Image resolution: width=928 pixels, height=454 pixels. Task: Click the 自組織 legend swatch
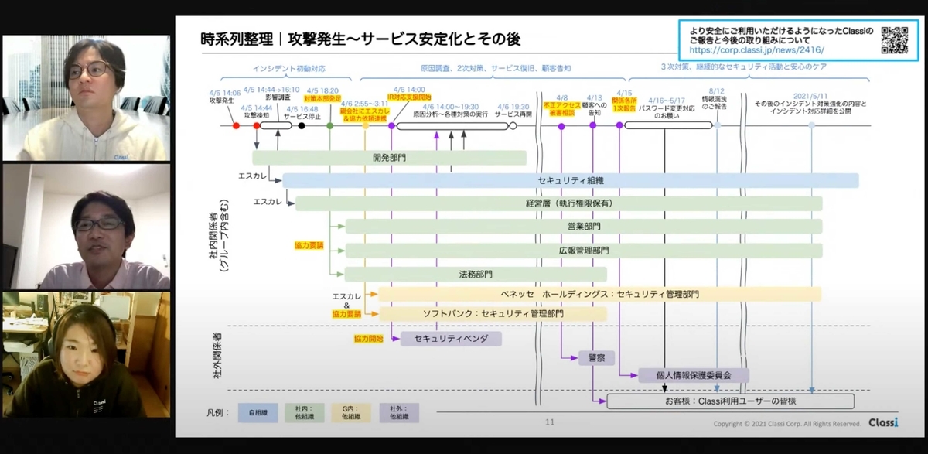258,412
